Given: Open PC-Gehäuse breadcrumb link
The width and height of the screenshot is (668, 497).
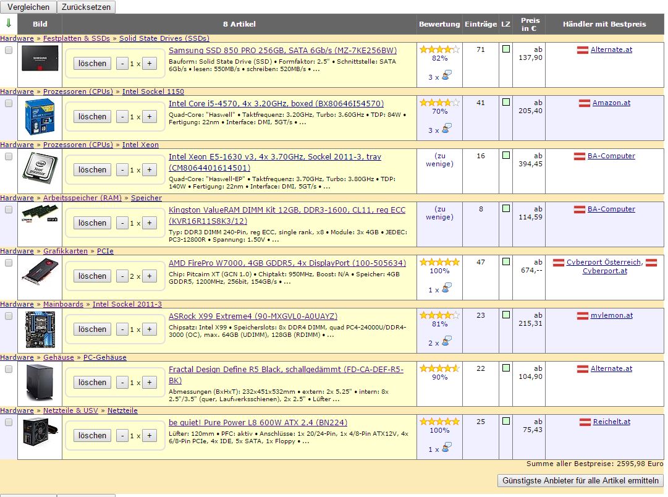Looking at the screenshot, I should click(x=105, y=357).
